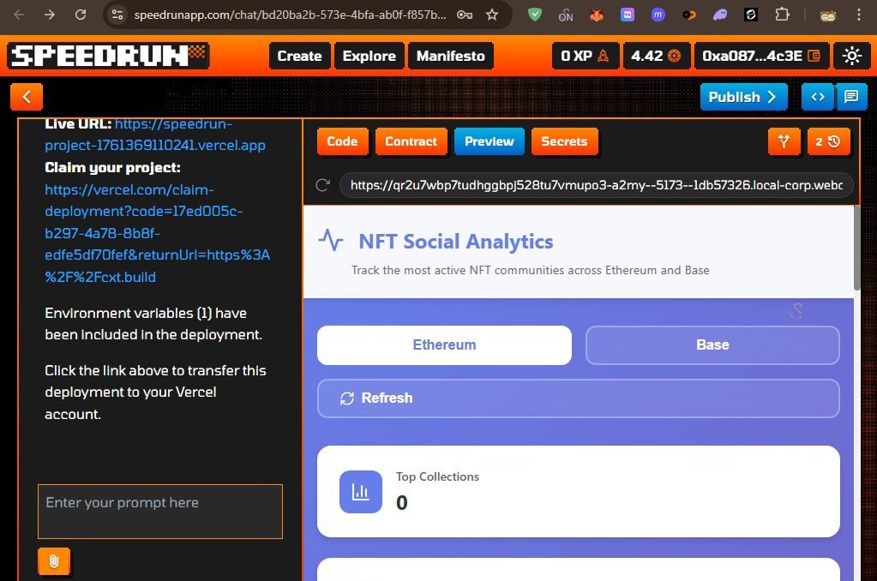
Task: Open the Vercel claim-deployment link
Action: click(x=157, y=233)
